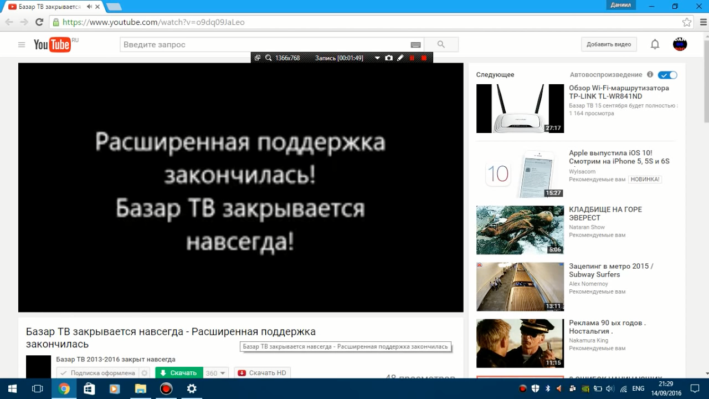Pause the screen recording

[412, 58]
